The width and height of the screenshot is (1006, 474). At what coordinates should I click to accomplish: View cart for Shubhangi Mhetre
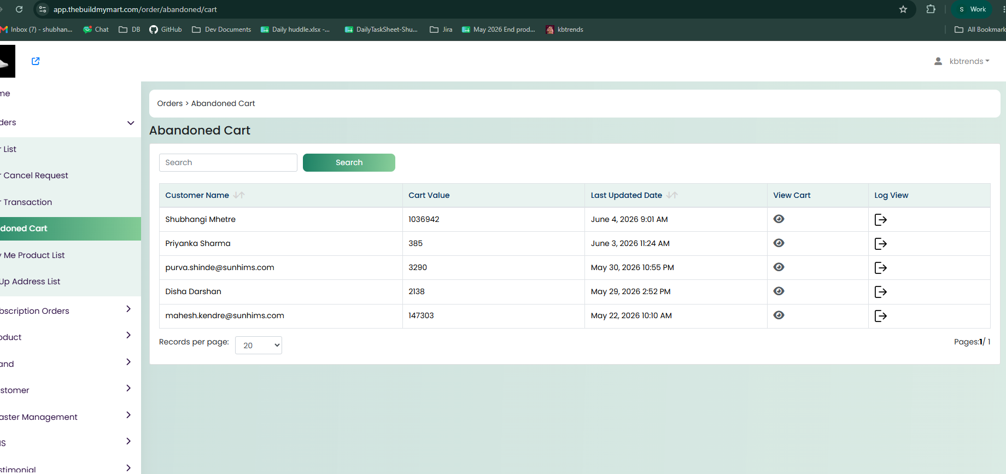click(779, 219)
